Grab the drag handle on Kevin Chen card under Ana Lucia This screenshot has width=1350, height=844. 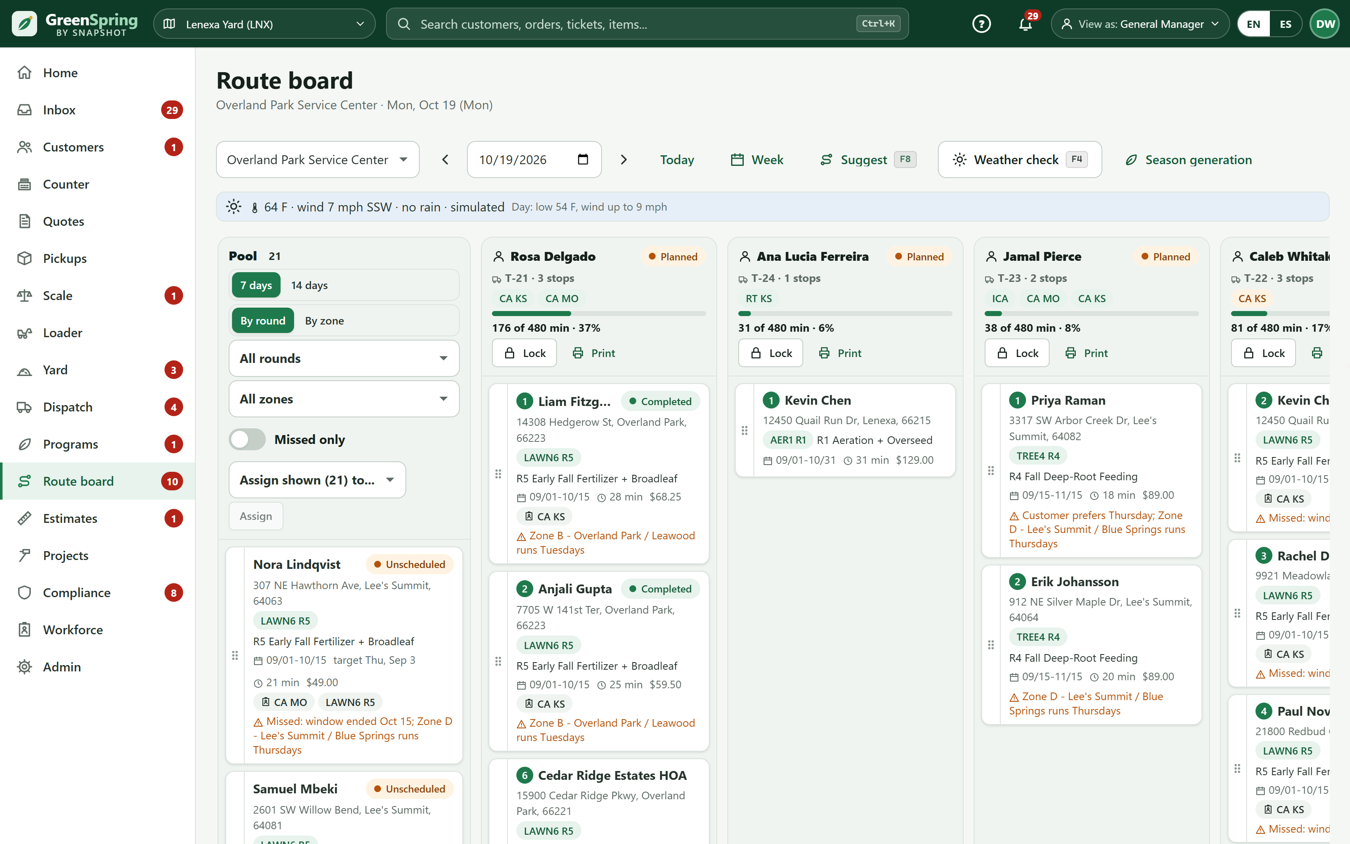(744, 430)
